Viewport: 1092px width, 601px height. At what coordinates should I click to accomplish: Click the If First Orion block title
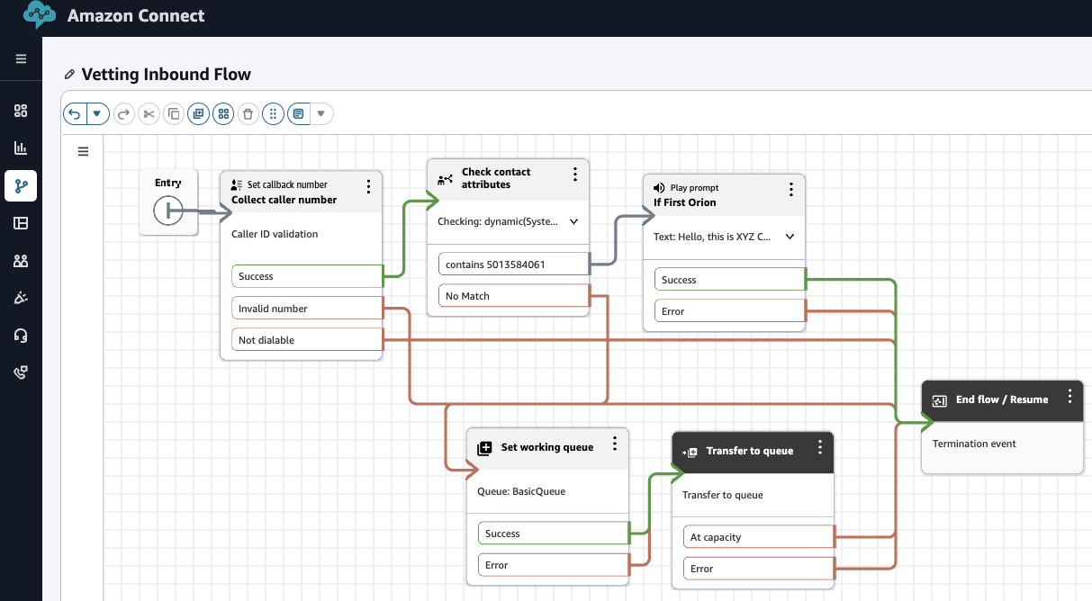(x=685, y=202)
